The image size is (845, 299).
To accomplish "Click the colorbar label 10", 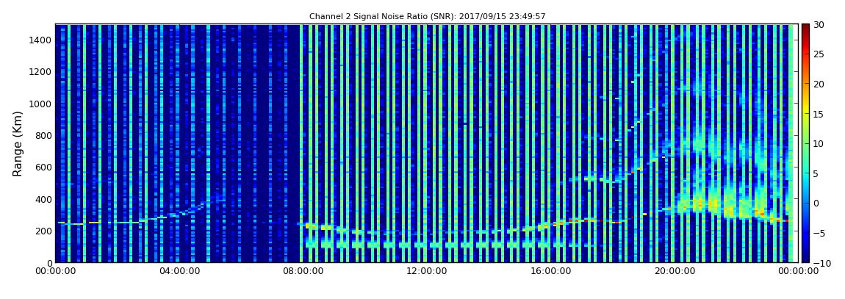I will [819, 144].
